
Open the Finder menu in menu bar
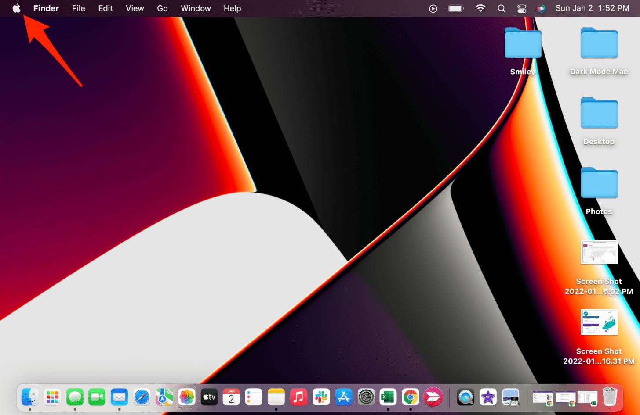[46, 8]
